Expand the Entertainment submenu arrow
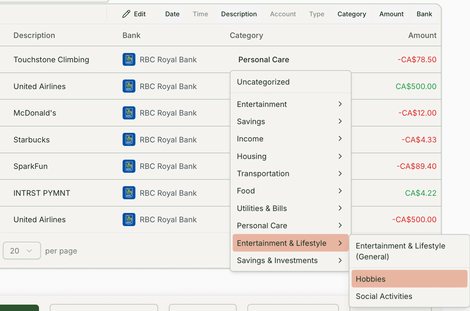Image resolution: width=470 pixels, height=311 pixels. coord(340,104)
